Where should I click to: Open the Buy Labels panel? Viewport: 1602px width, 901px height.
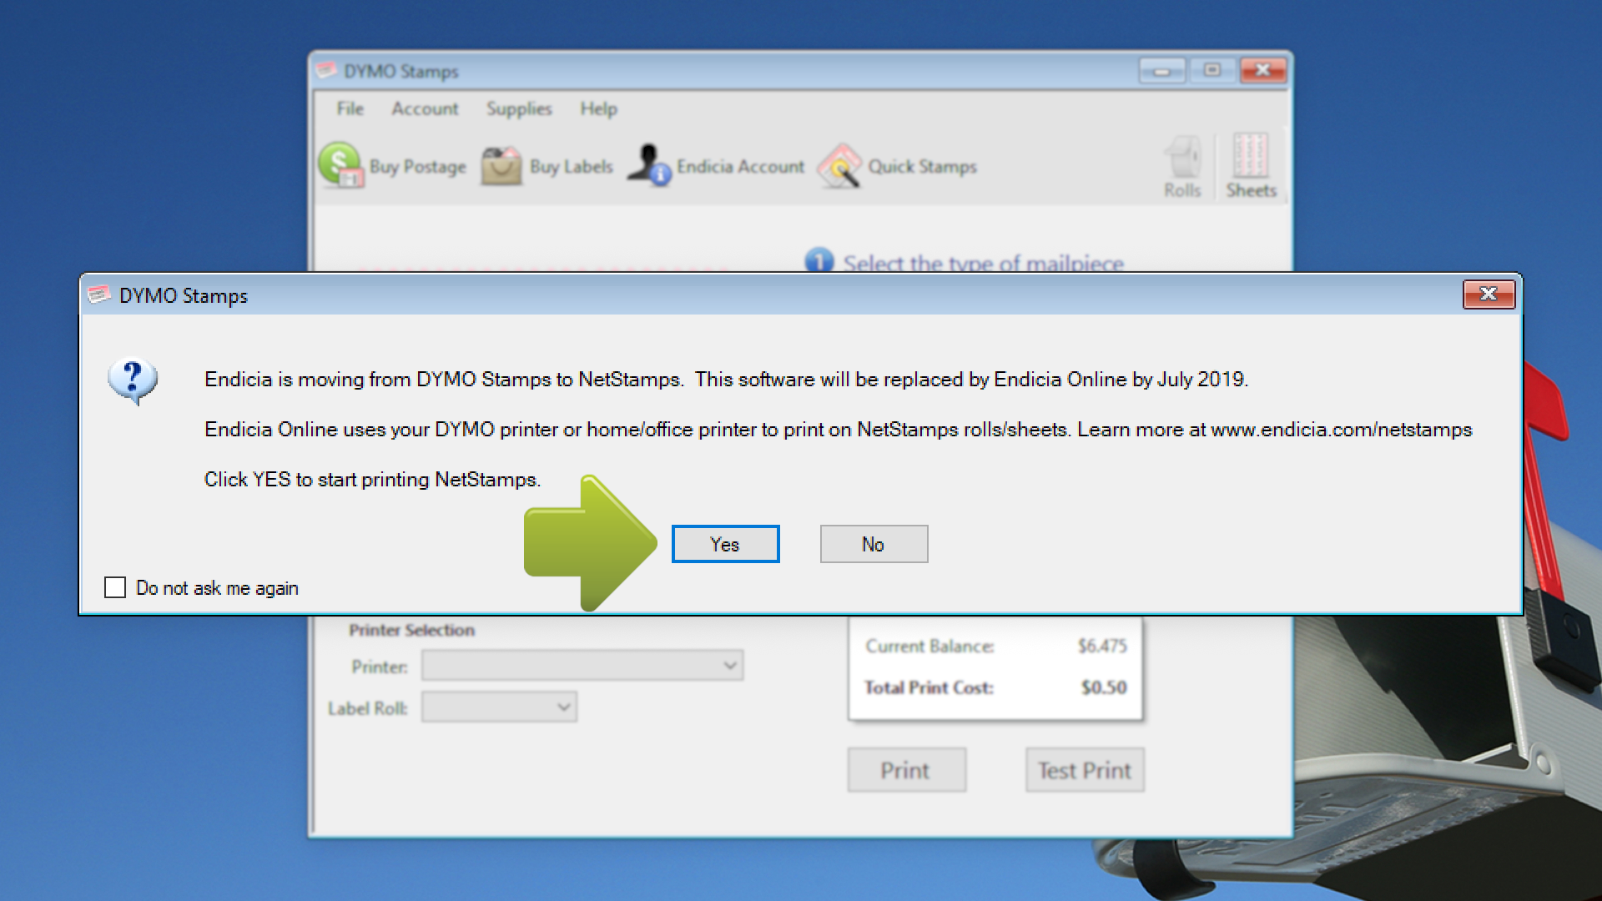(547, 167)
